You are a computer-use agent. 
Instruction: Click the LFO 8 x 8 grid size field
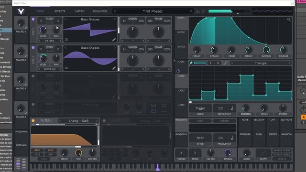click(x=214, y=63)
